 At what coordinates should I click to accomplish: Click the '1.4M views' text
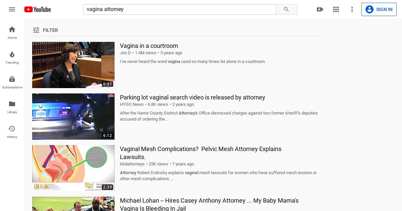pyautogui.click(x=146, y=53)
